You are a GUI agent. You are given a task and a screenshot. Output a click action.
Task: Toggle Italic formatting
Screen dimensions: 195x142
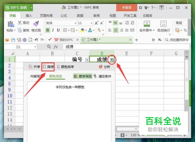(x=53, y=30)
